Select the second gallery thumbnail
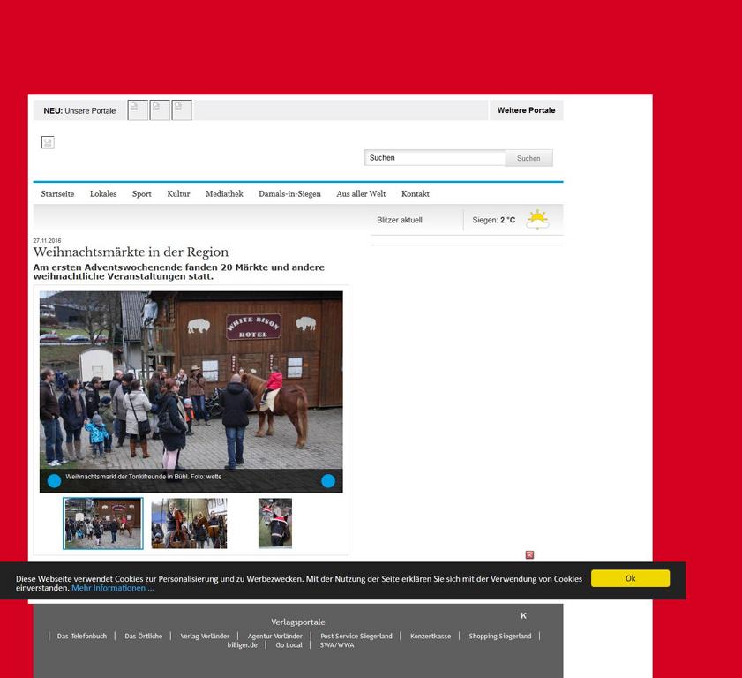Screen dimensions: 742x678 point(189,524)
